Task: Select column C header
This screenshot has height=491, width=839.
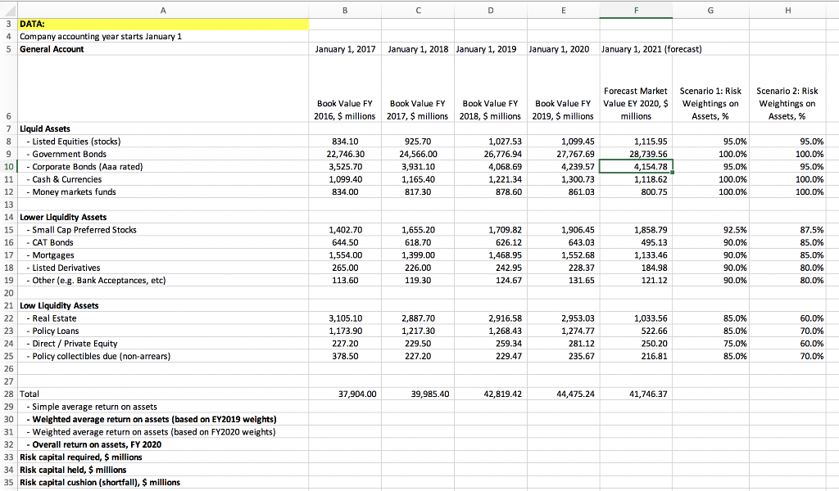Action: [x=418, y=10]
